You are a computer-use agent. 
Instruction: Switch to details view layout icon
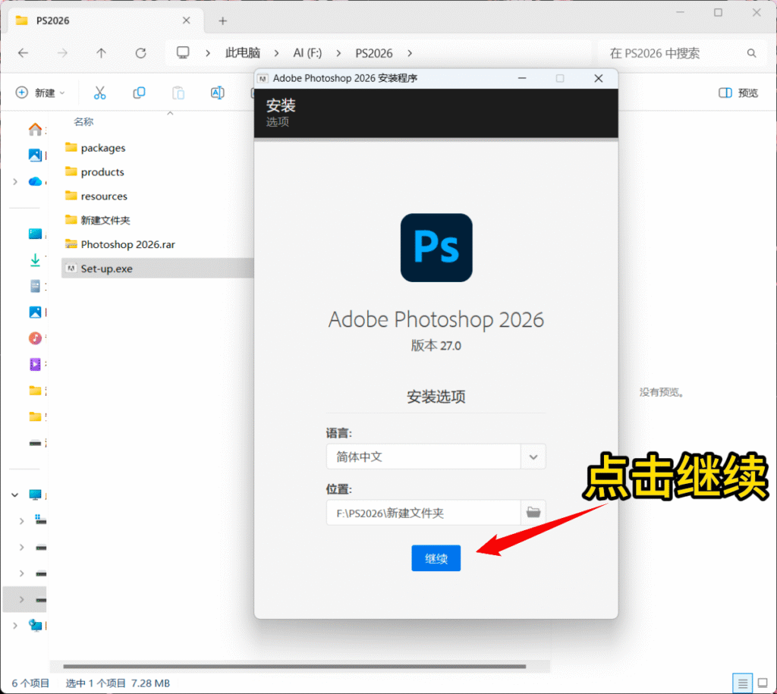tap(743, 683)
